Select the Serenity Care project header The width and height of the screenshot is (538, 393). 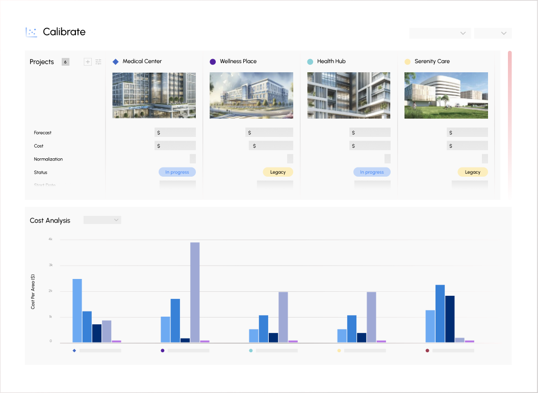tap(432, 62)
